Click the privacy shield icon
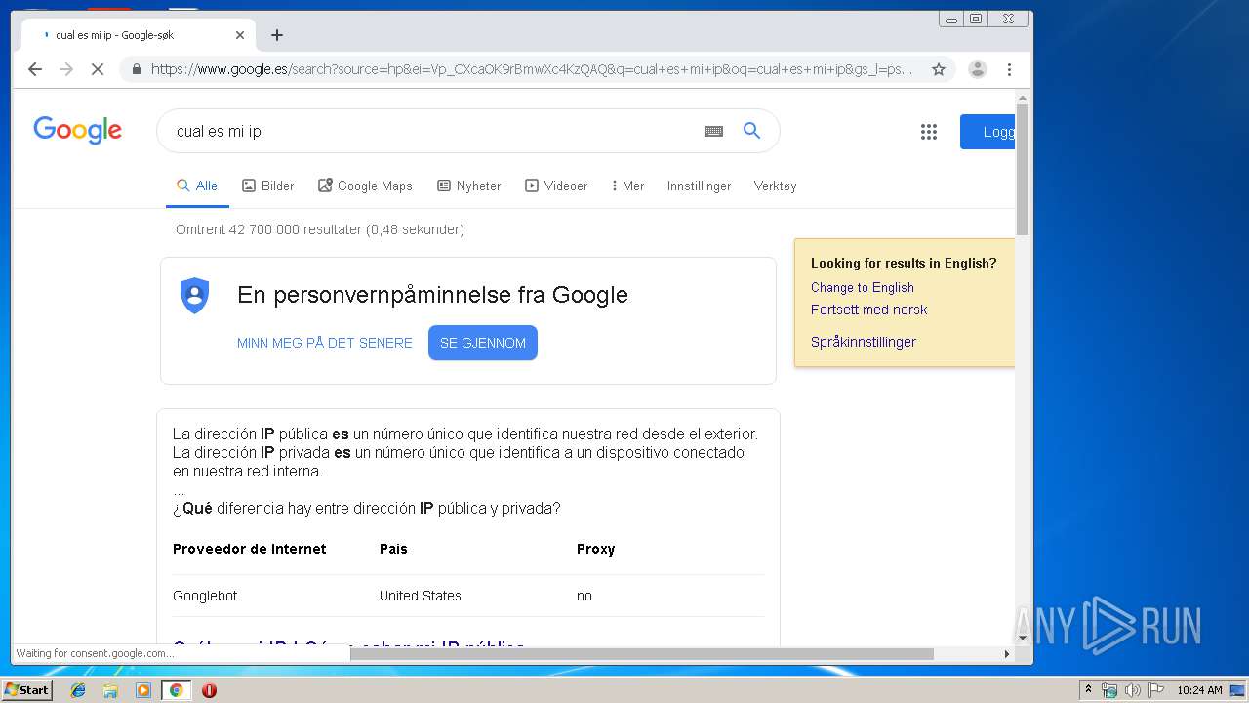Viewport: 1249px width, 703px height. [195, 295]
